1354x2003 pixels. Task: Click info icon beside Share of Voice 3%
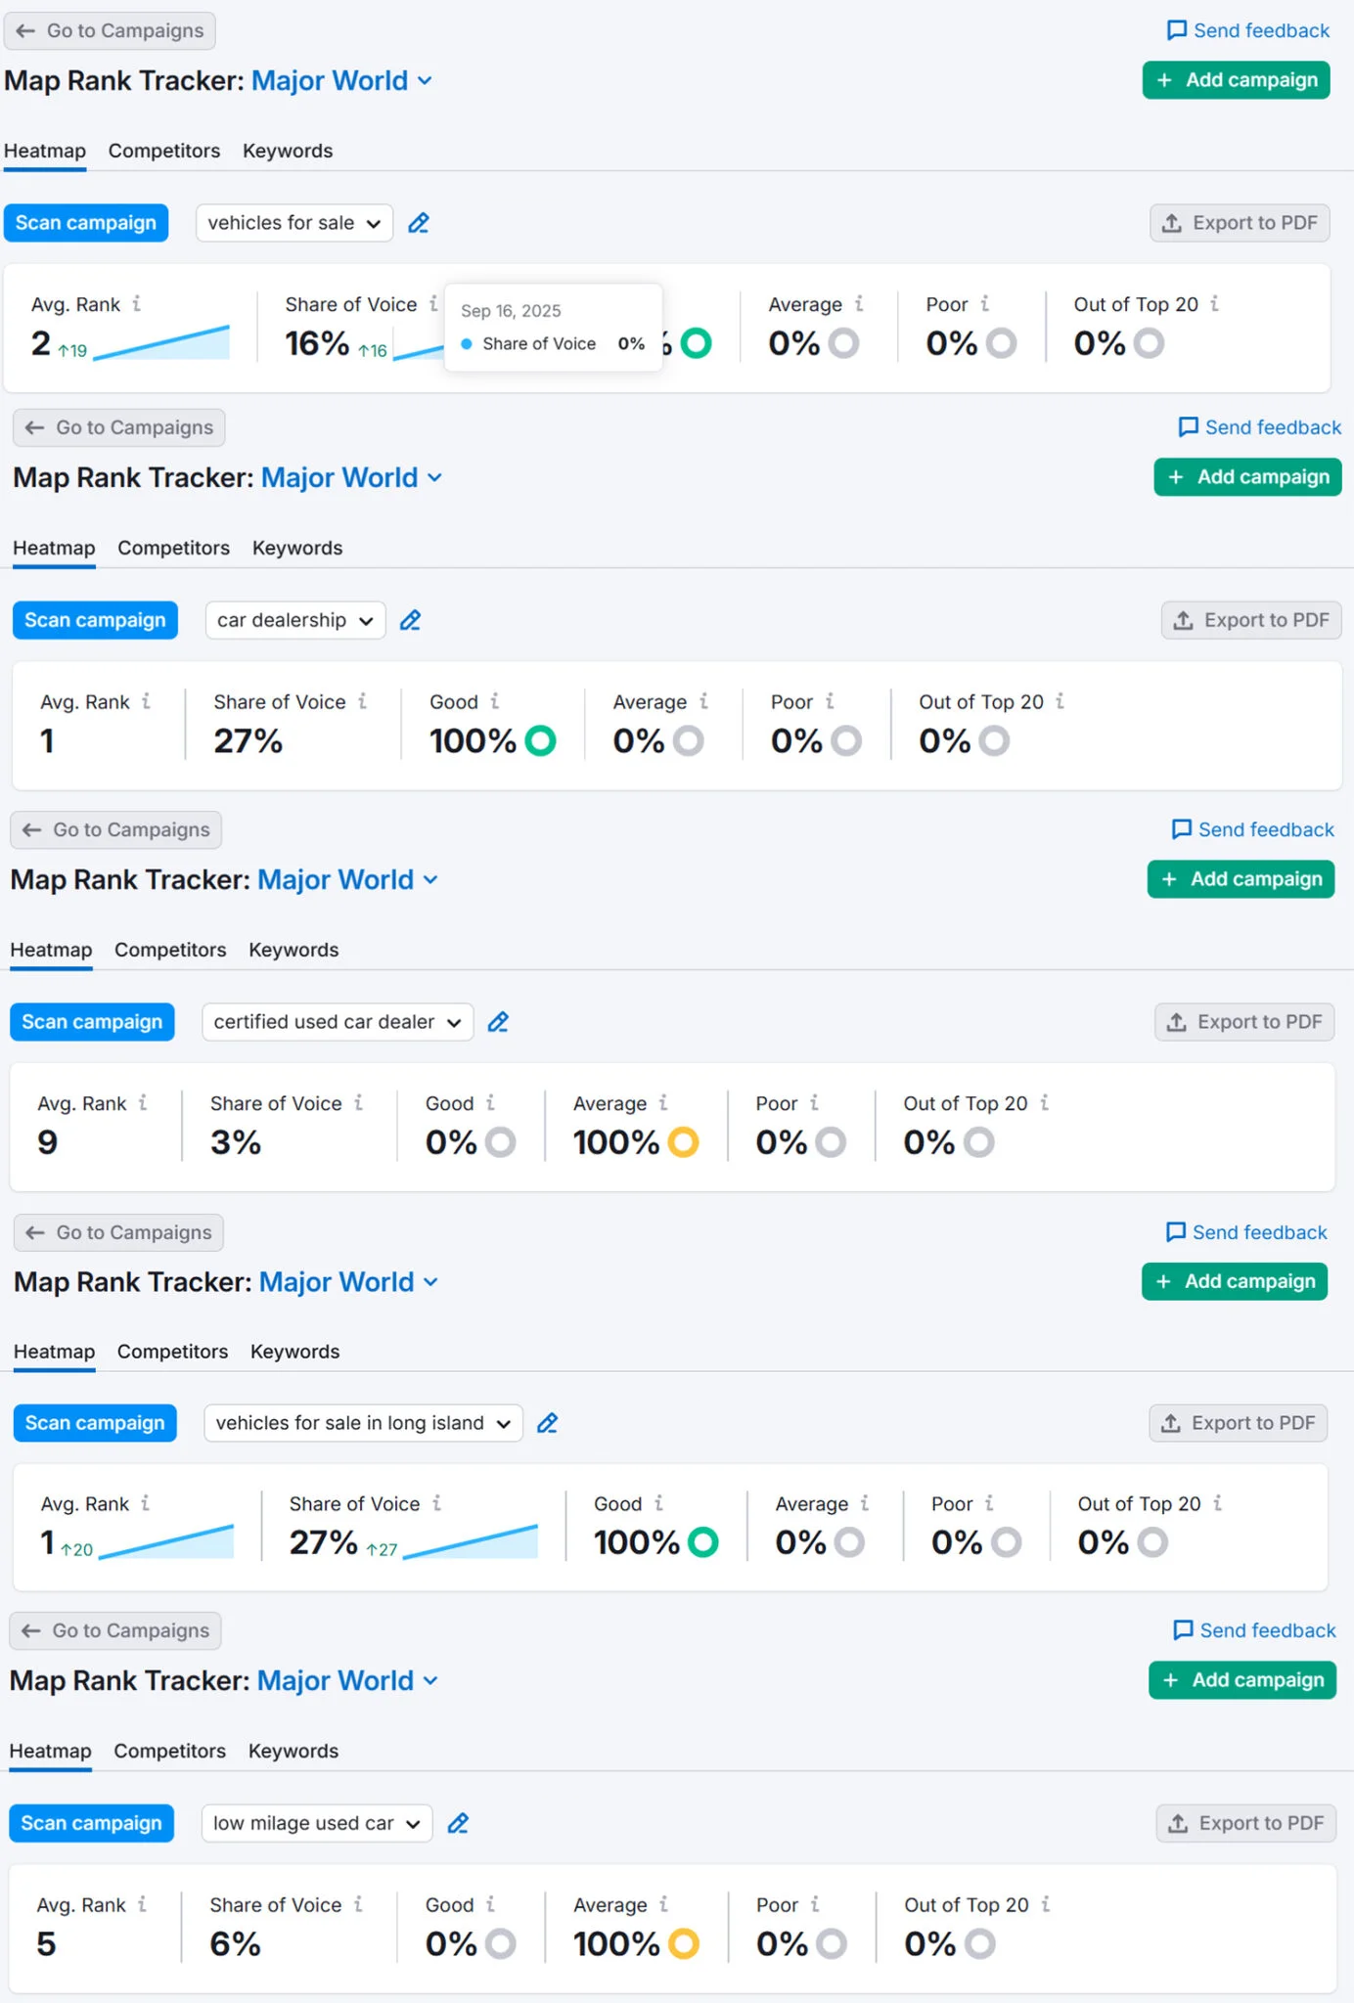point(359,1103)
